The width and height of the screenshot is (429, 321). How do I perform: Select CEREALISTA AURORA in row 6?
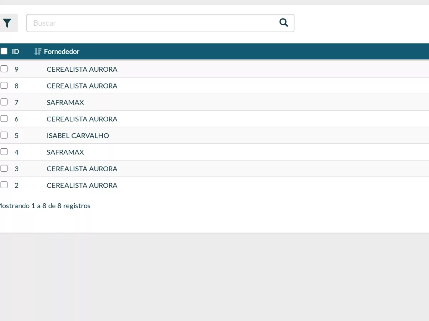point(82,119)
